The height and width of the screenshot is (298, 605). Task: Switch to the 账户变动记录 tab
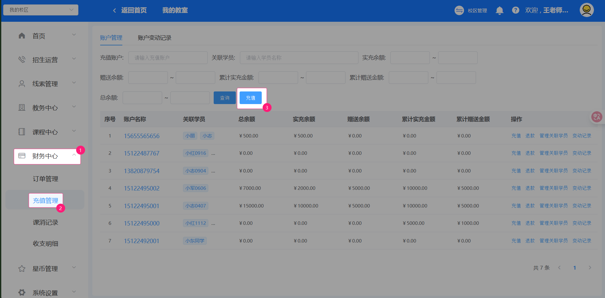point(154,38)
